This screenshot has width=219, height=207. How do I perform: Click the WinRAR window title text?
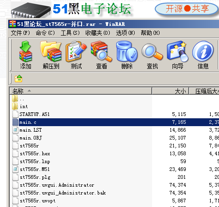tap(71, 24)
